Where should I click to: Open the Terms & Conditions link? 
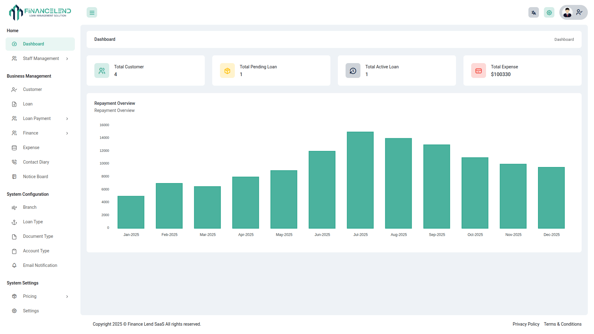562,324
